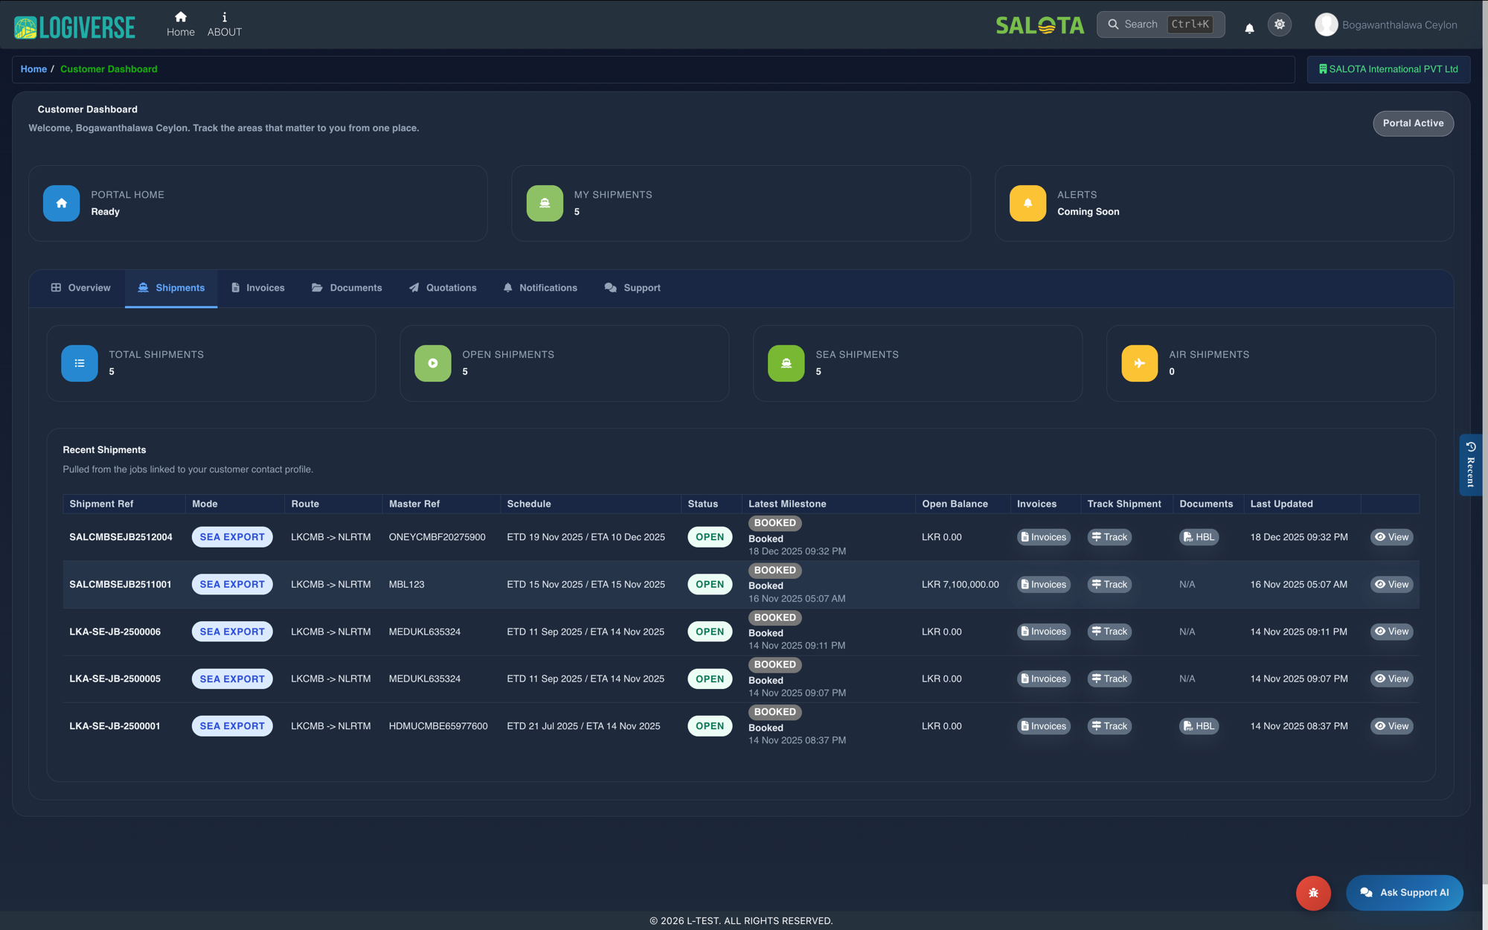
Task: Click SEA EXPORT badge for SALCMBSEJB2512004
Action: click(232, 537)
